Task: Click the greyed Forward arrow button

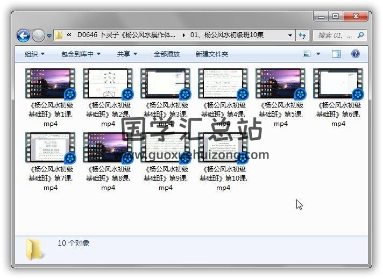Action: pos(38,35)
